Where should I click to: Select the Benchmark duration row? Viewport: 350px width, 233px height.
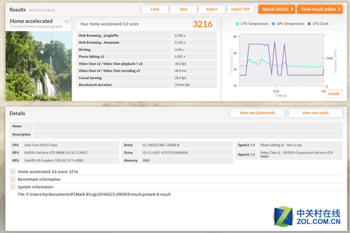point(147,85)
